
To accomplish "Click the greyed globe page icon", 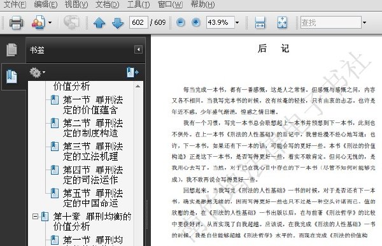I will pos(71,22).
